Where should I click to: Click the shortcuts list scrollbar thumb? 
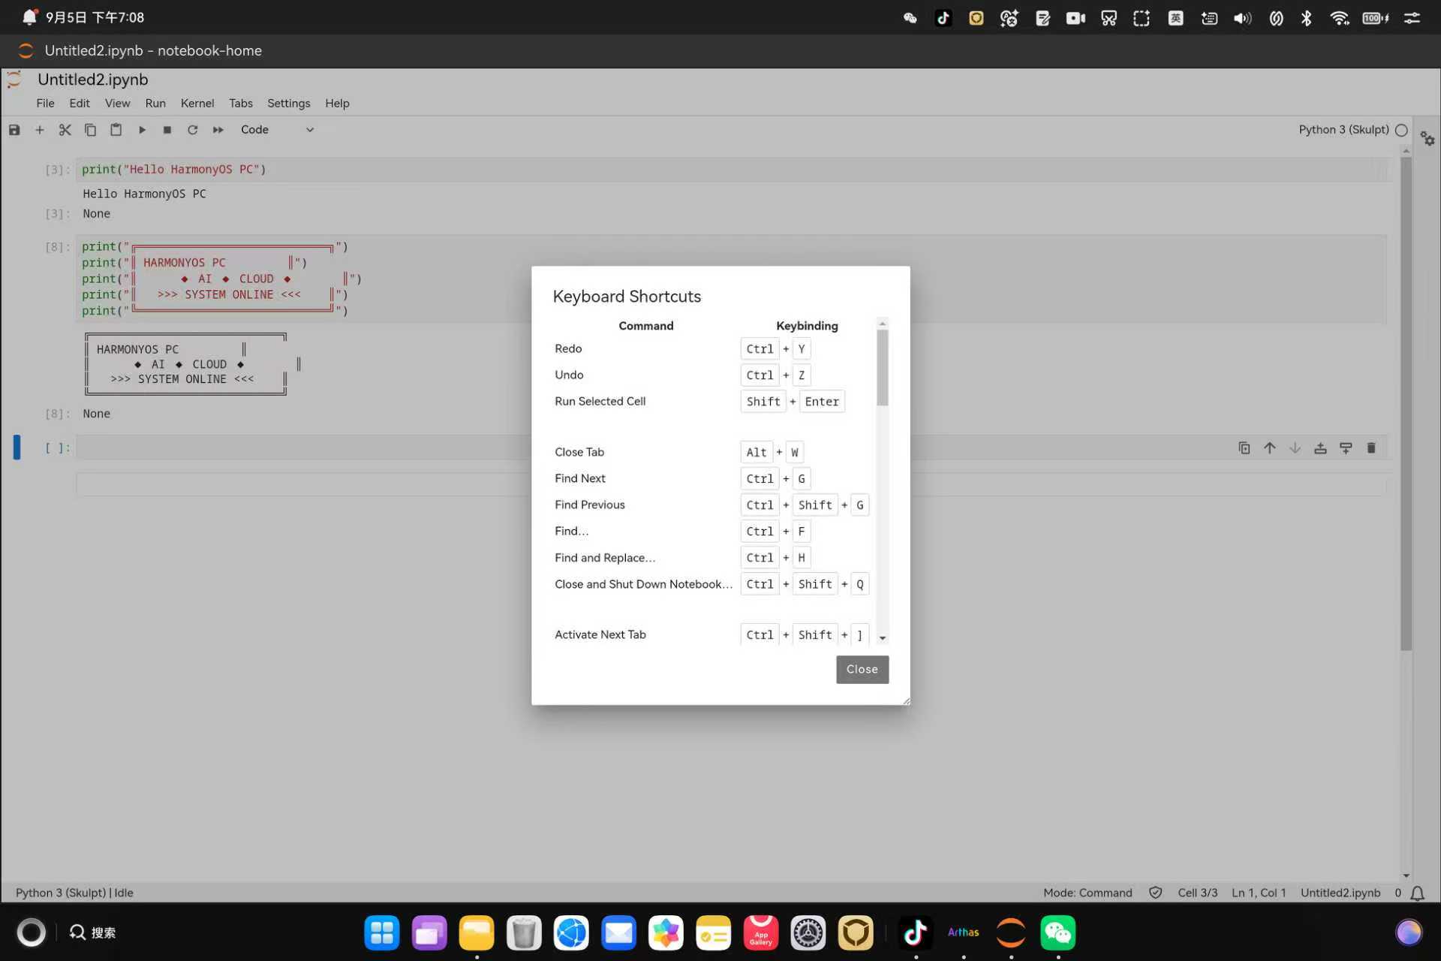tap(883, 368)
